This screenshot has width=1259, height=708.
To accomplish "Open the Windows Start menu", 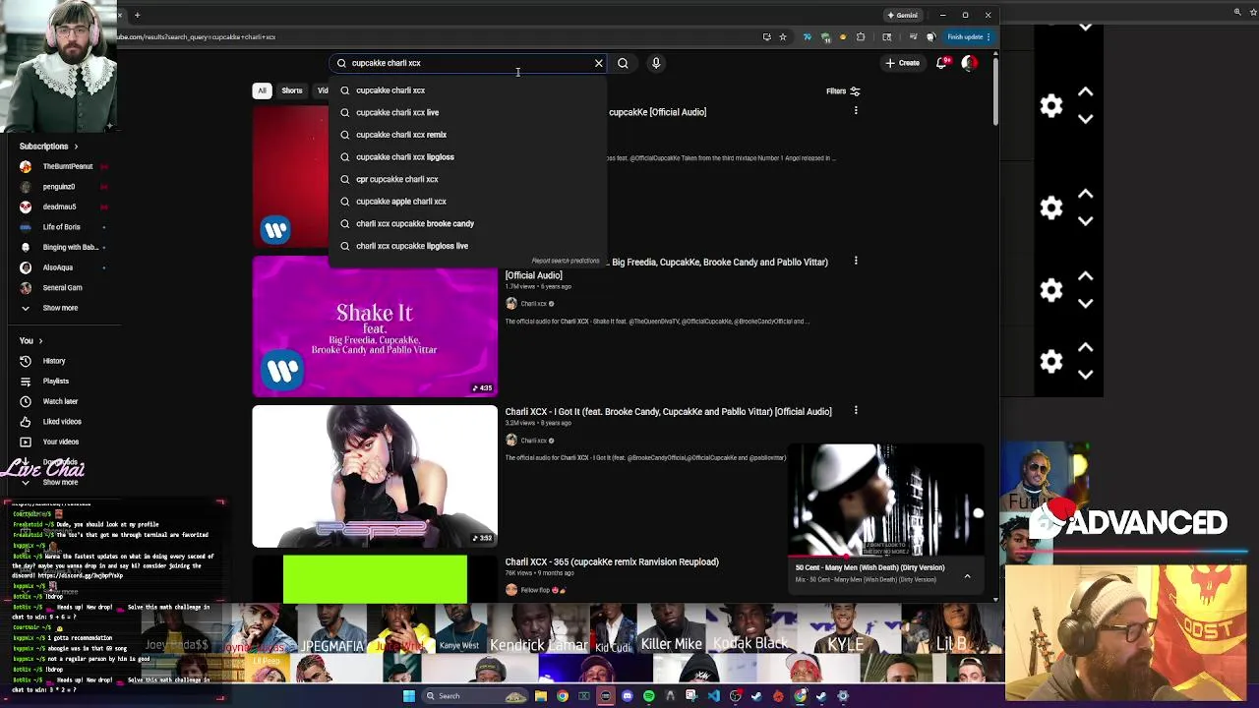I will (x=409, y=696).
